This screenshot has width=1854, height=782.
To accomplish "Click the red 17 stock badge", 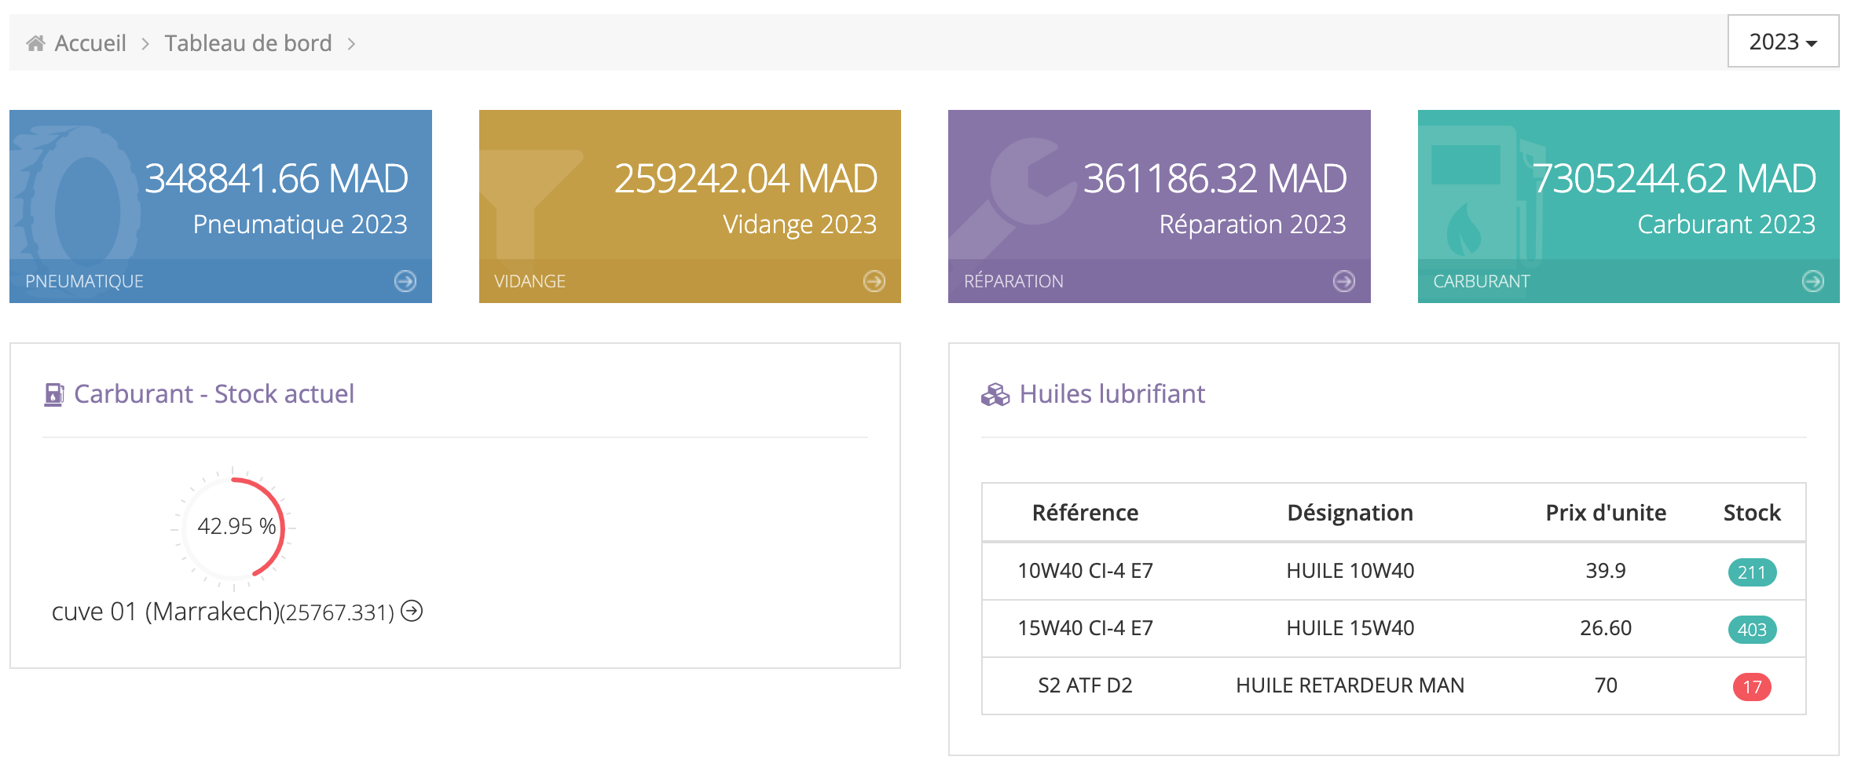I will pos(1751,687).
